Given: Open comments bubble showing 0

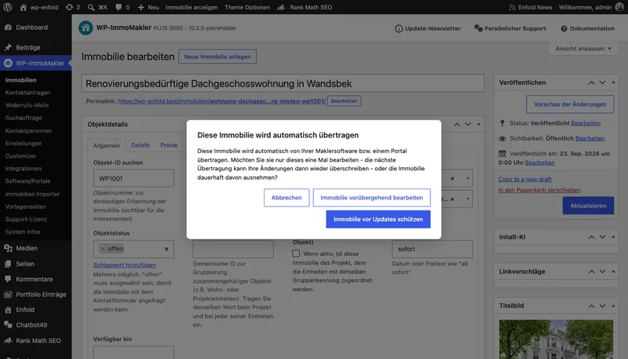Looking at the screenshot, I should 122,7.
